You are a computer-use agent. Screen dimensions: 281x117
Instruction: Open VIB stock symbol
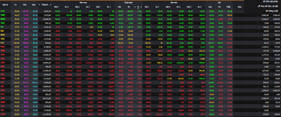pos(2,110)
